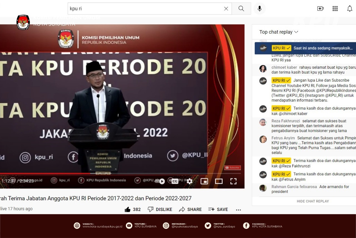Enter fullscreen mode in the player

coord(233,181)
